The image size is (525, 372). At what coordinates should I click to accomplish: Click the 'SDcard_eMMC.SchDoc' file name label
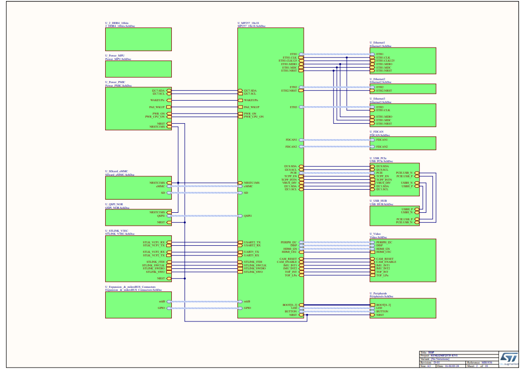120,175
